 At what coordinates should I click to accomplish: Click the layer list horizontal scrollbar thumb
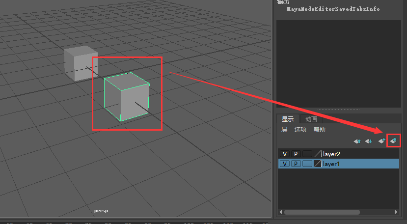pos(322,212)
